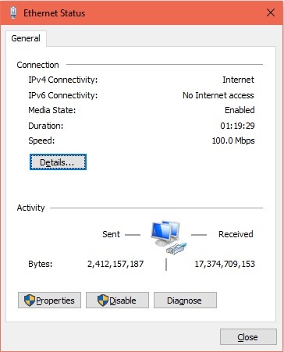This screenshot has width=284, height=352.
Task: Click the shield icon on Disable button
Action: click(x=103, y=300)
